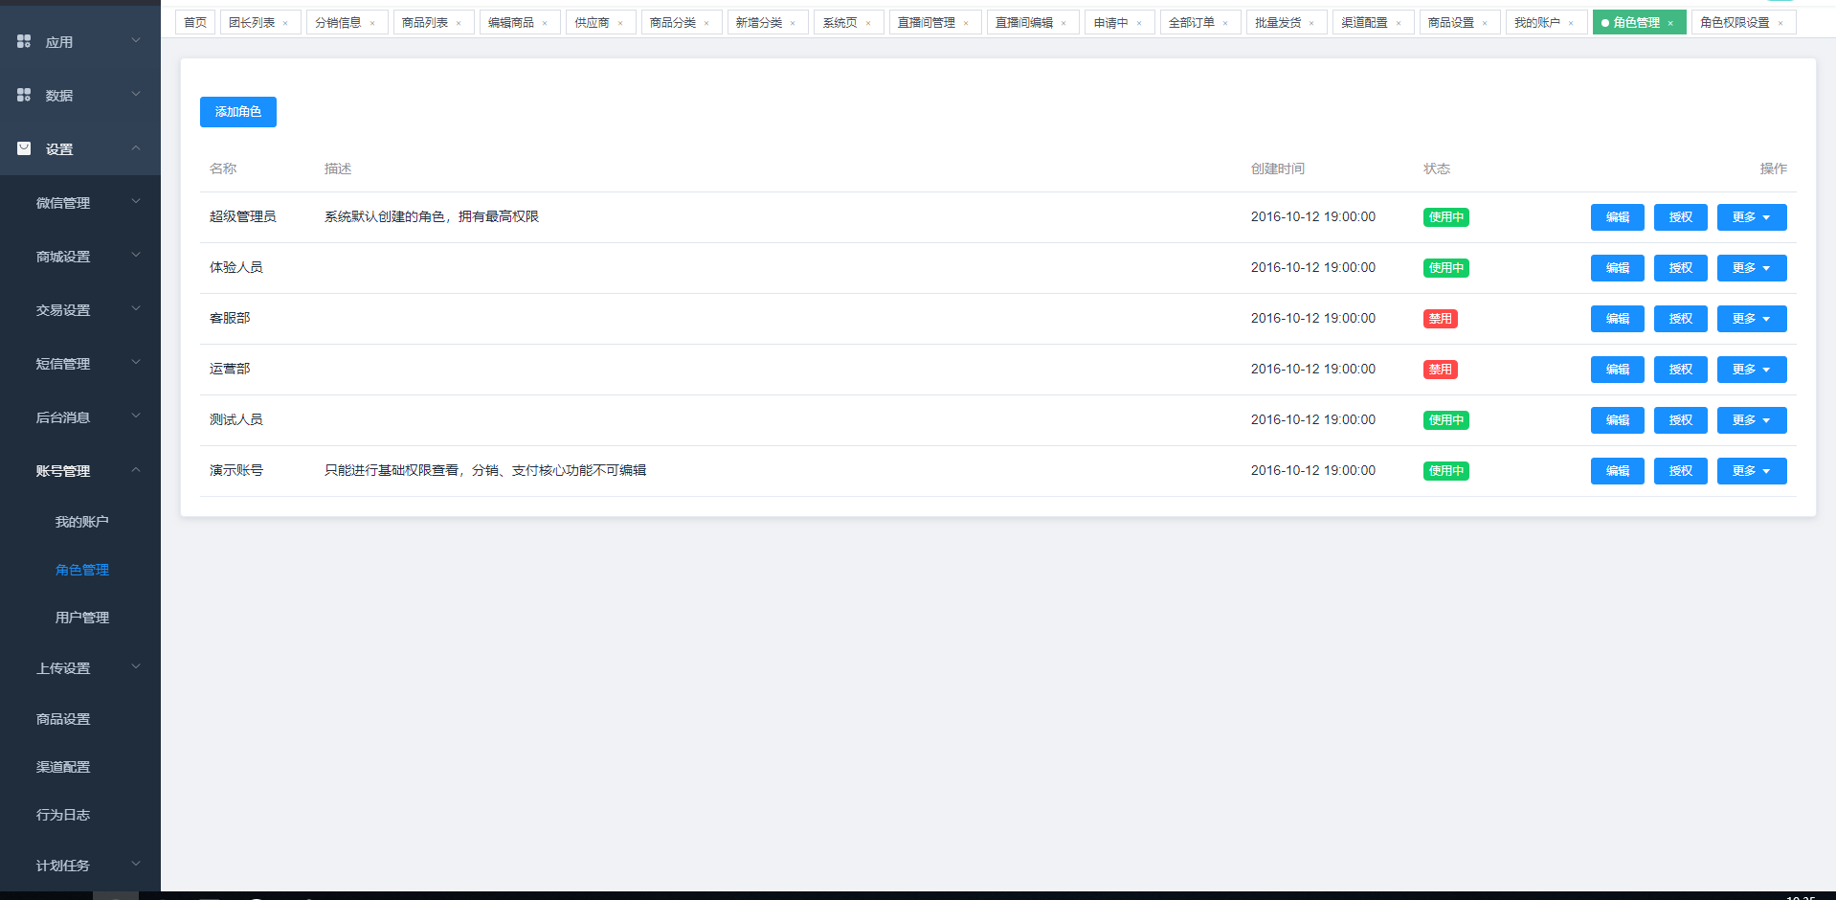Close the 编辑商品 tab
The height and width of the screenshot is (900, 1836).
[x=545, y=23]
